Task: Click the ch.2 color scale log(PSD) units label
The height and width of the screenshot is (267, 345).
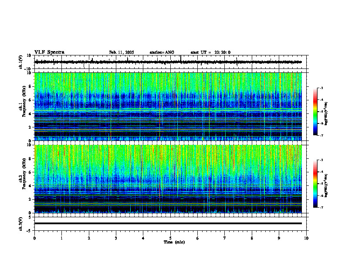Action: click(x=326, y=186)
